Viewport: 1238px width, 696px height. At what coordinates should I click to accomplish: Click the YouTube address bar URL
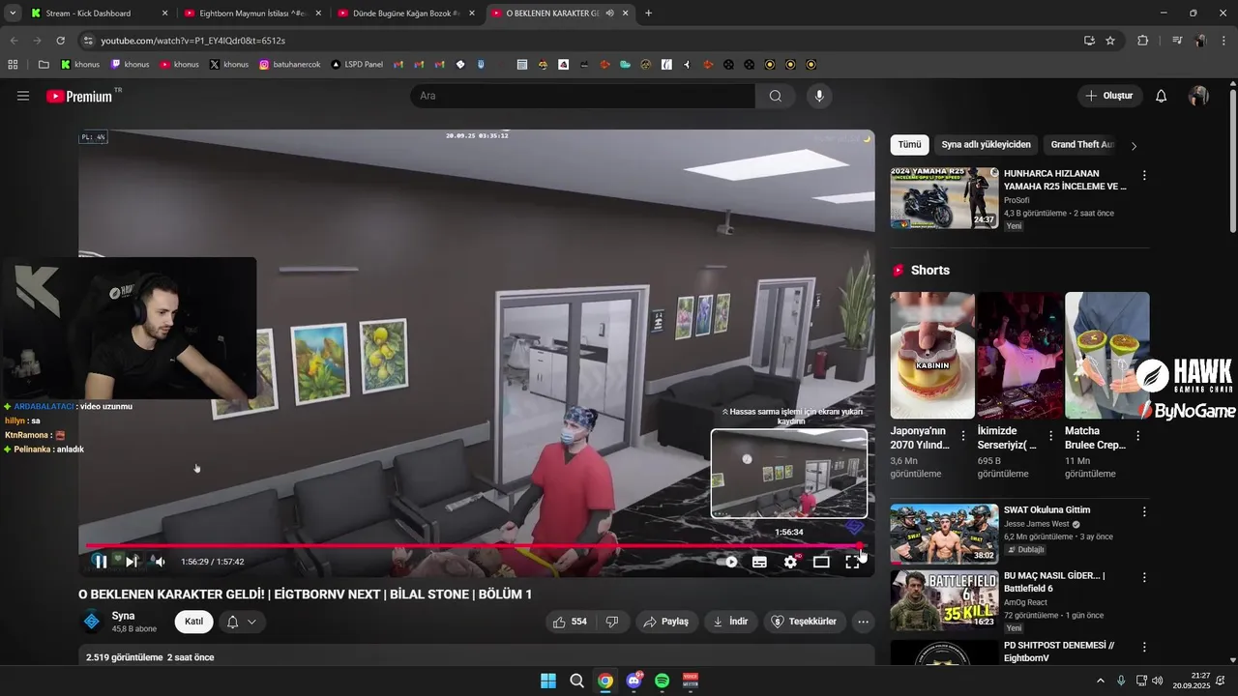point(192,41)
